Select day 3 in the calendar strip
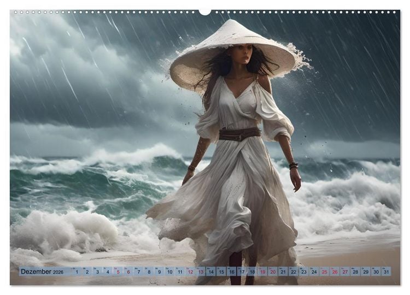The height and width of the screenshot is (295, 410). point(97,271)
